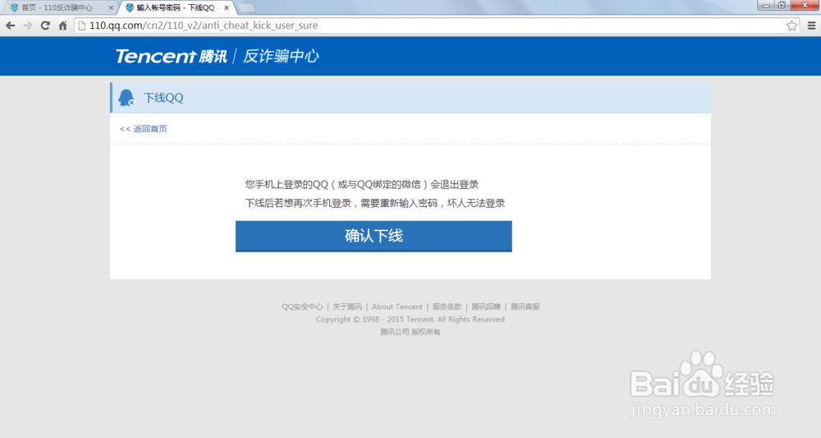Image resolution: width=821 pixels, height=438 pixels.
Task: Click the text 您手机上登录的QQ…会退出登录
Action: pyautogui.click(x=362, y=184)
